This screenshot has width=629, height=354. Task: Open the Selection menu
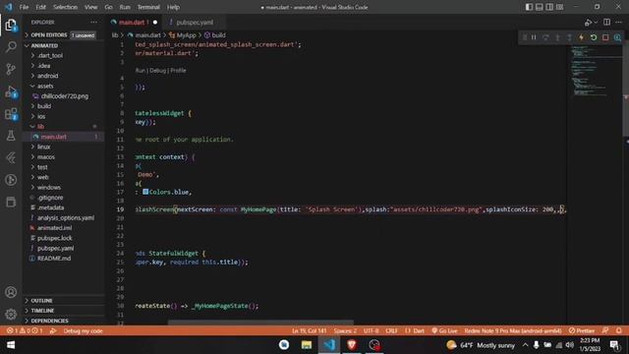coord(65,7)
